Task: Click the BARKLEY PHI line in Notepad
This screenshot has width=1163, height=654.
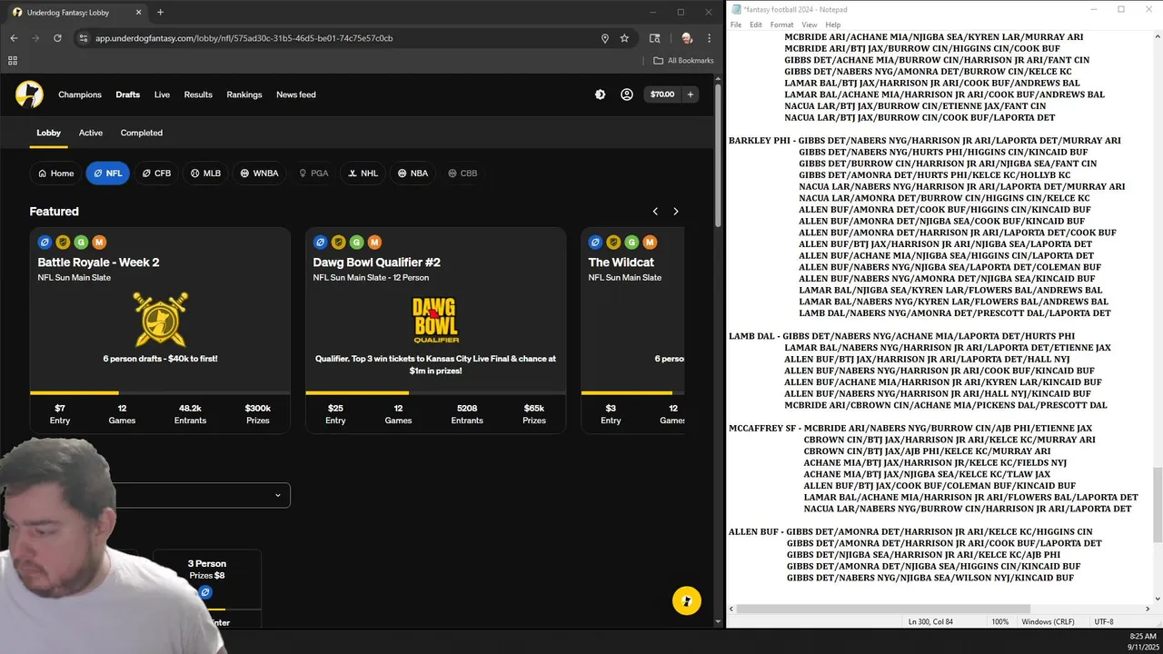Action: [925, 141]
